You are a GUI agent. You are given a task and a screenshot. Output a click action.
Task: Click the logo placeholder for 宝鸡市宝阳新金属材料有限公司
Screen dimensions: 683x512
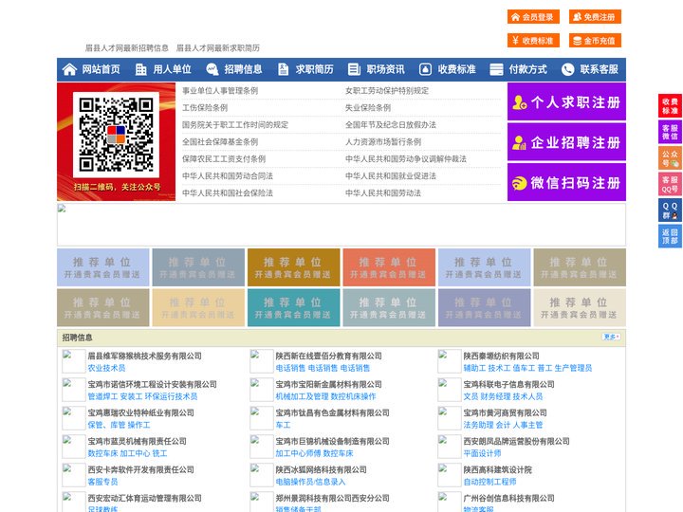(262, 390)
